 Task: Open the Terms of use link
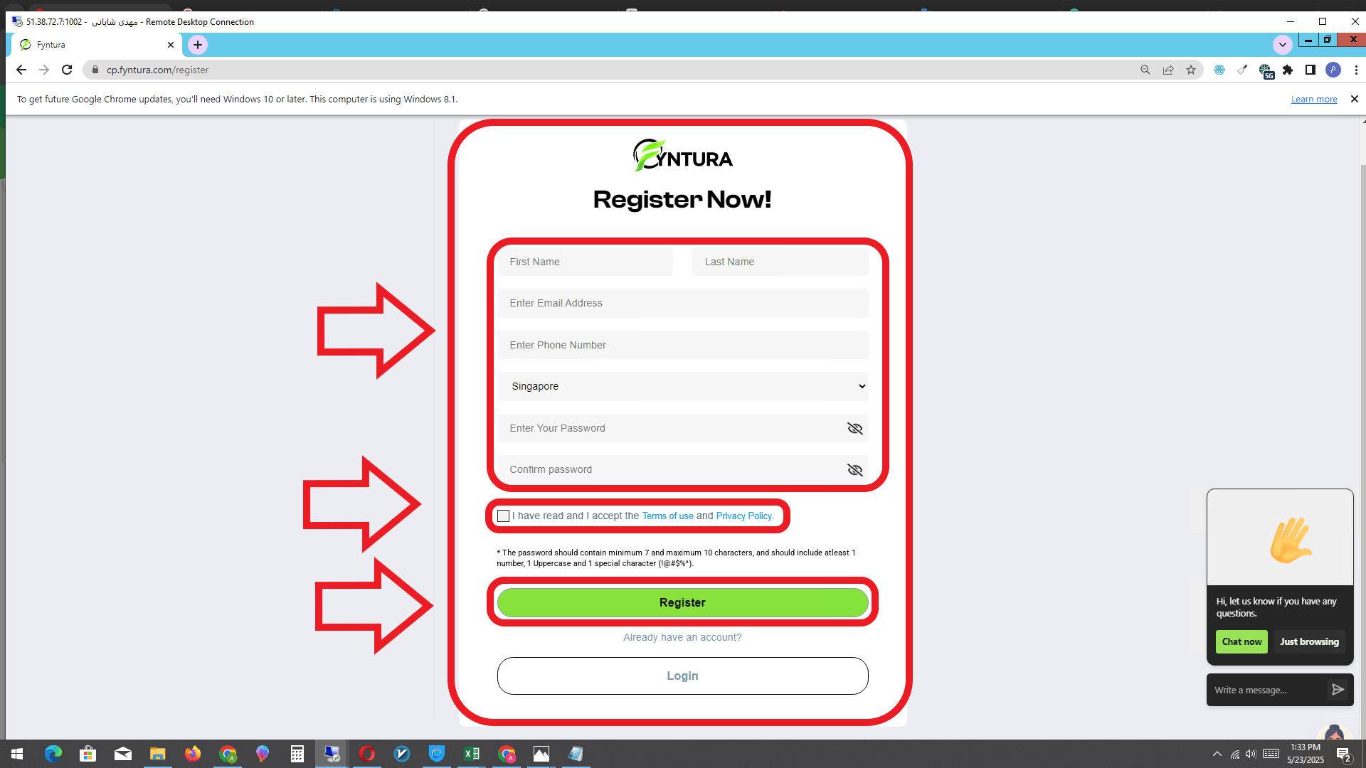click(x=667, y=516)
